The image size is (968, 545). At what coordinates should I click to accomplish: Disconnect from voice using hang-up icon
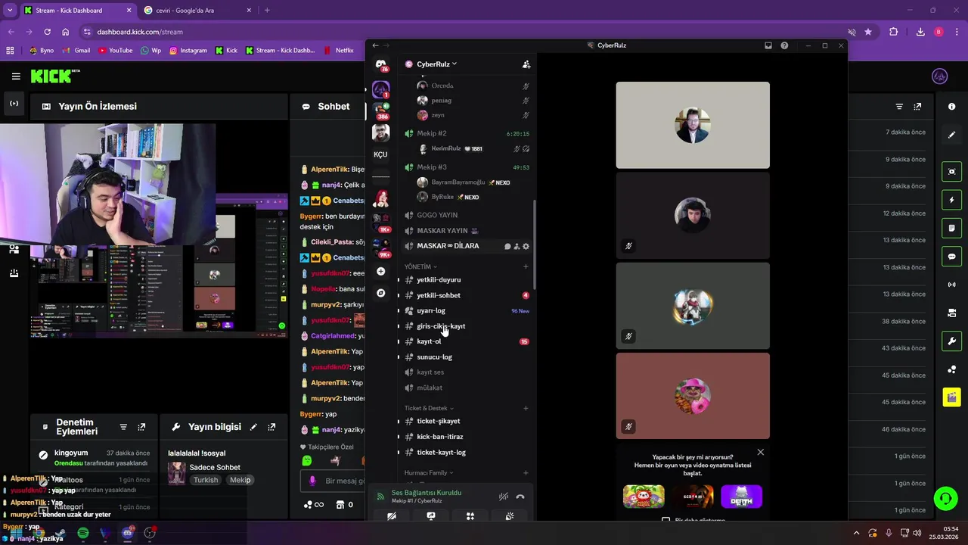520,497
